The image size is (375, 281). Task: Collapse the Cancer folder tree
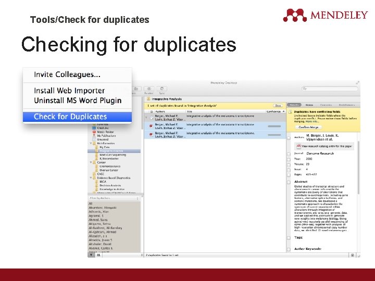(x=91, y=162)
